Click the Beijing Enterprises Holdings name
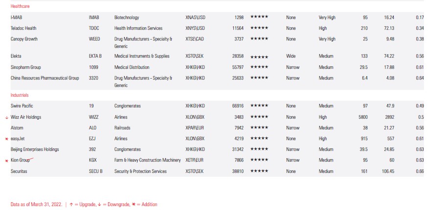This screenshot has height=210, width=428. [x=35, y=149]
